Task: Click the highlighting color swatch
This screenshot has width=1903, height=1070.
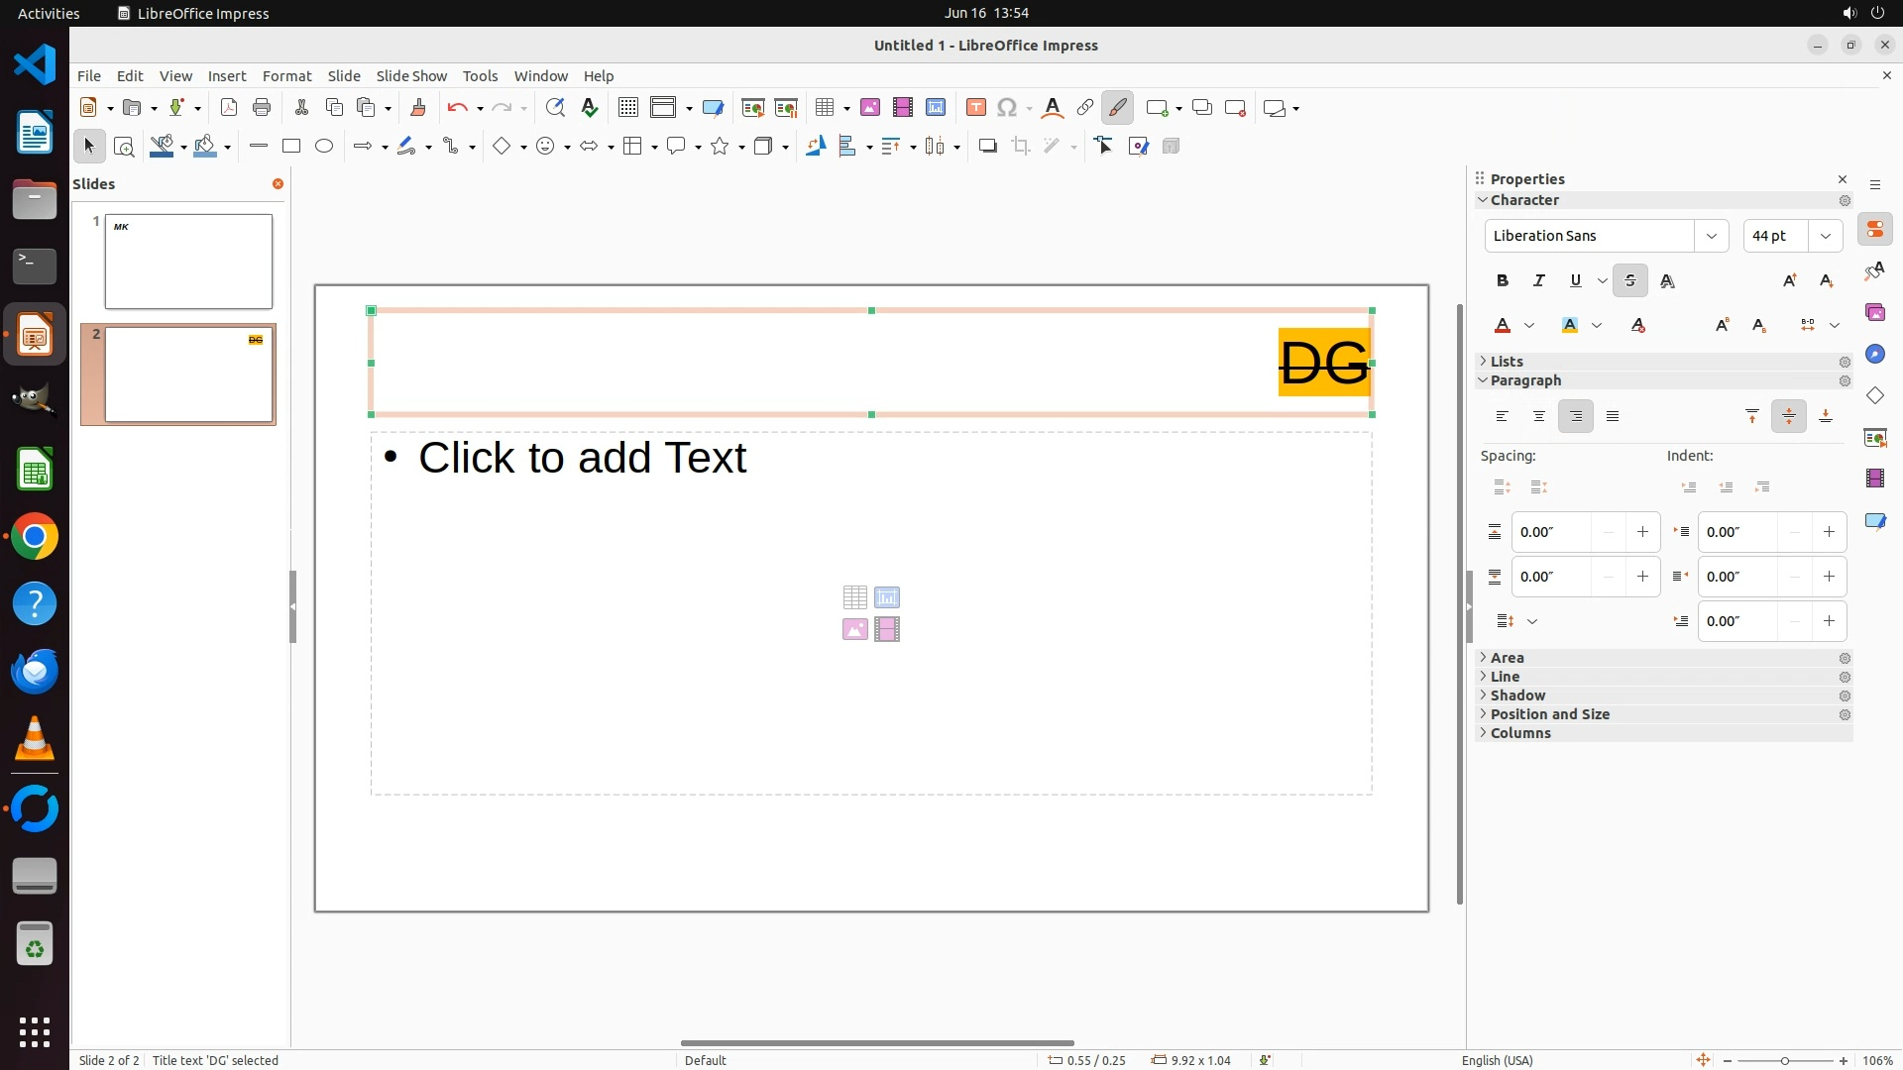Action: 1570,326
